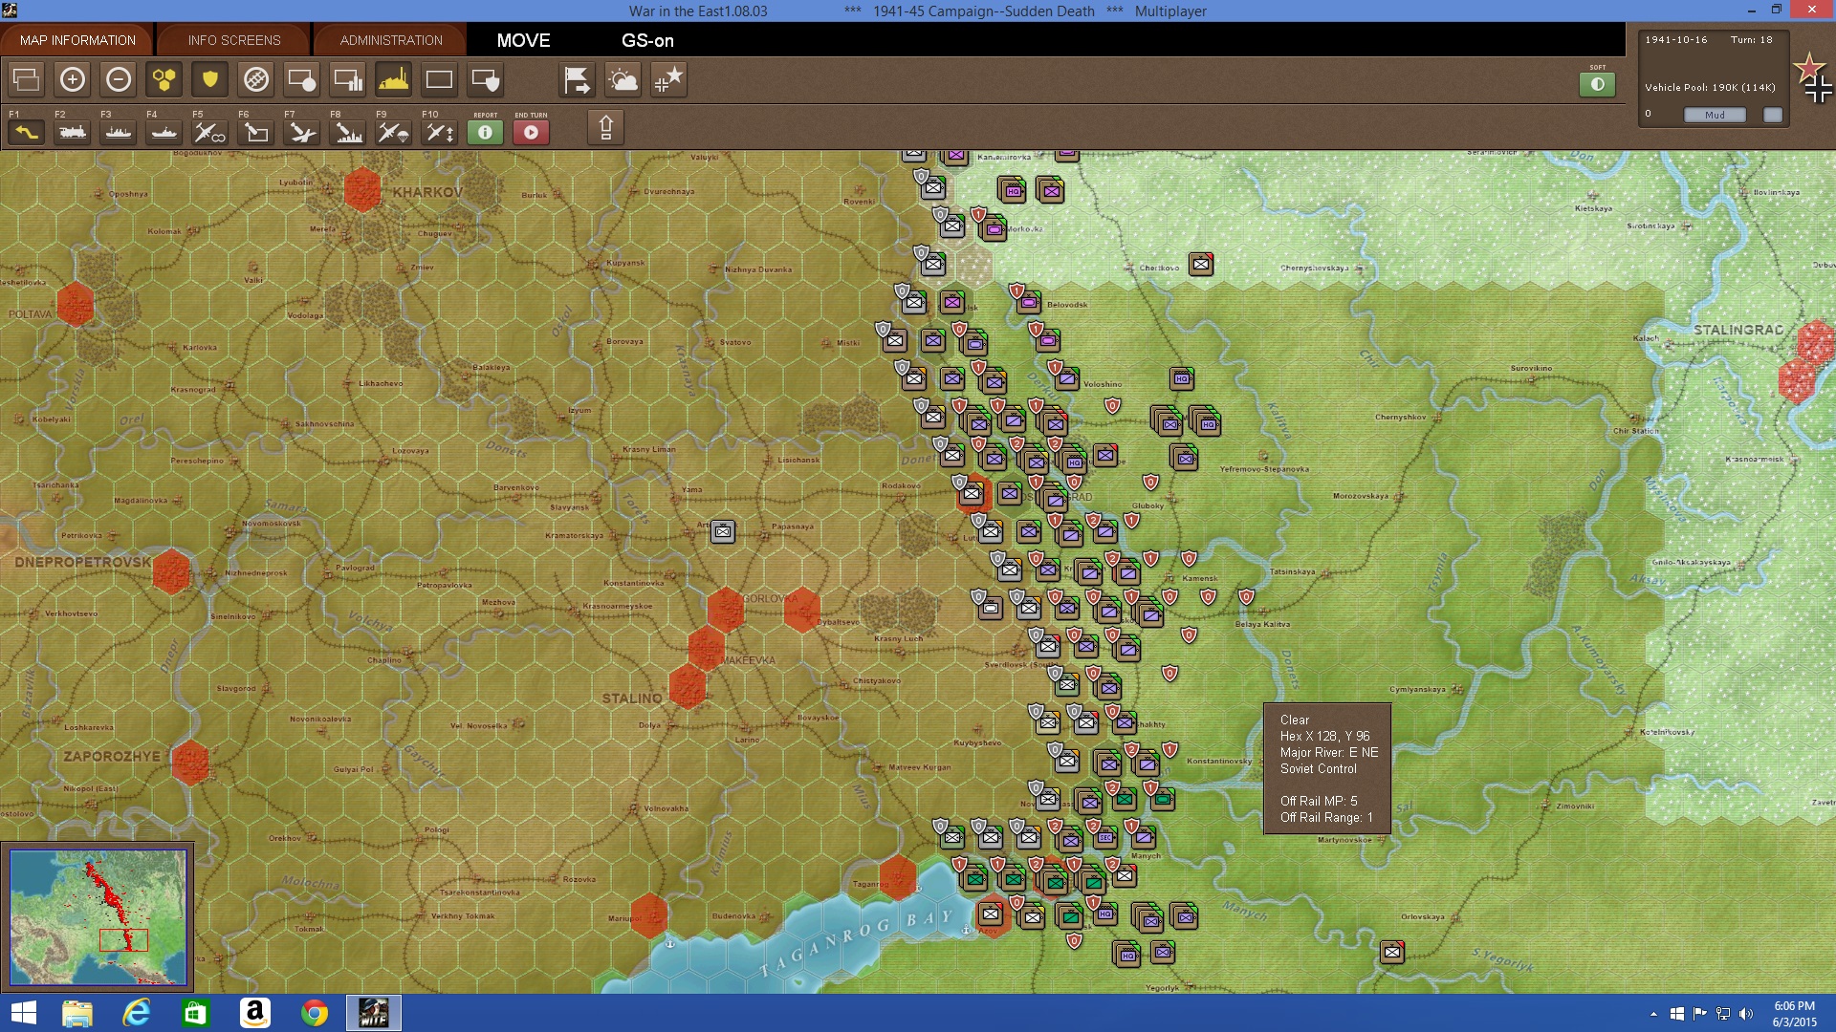
Task: Open the ADMINISTRATION tab
Action: click(x=391, y=40)
